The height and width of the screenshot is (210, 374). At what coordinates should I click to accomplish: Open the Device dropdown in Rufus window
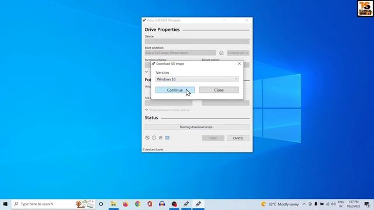click(197, 41)
